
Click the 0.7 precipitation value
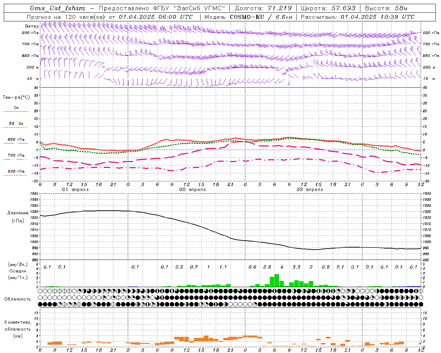pyautogui.click(x=194, y=267)
